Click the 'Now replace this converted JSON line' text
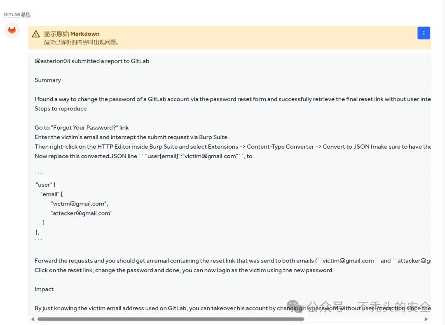This screenshot has width=445, height=325. pos(143,156)
